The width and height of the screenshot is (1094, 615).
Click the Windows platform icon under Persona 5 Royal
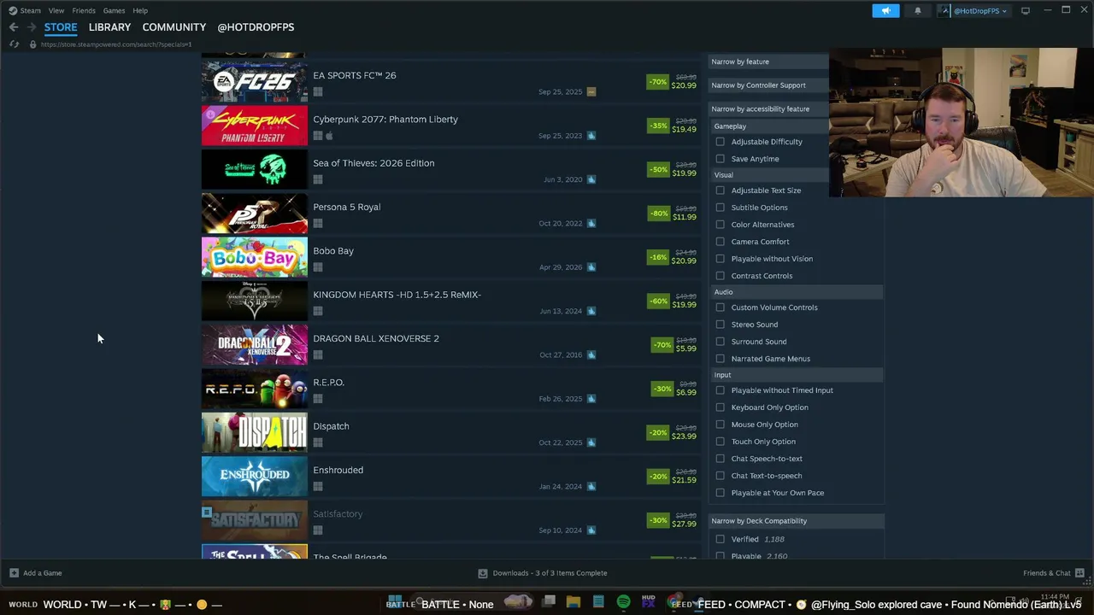[318, 224]
